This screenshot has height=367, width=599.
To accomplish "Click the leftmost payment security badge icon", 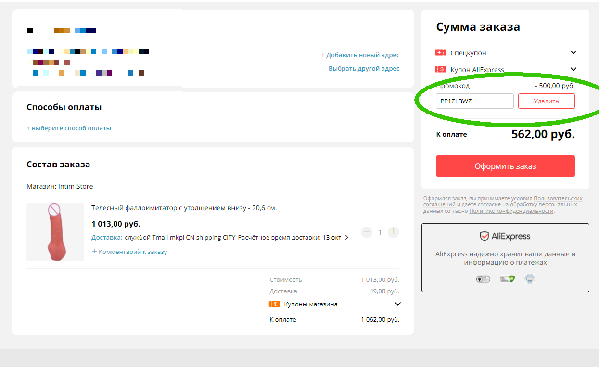I will coord(483,279).
